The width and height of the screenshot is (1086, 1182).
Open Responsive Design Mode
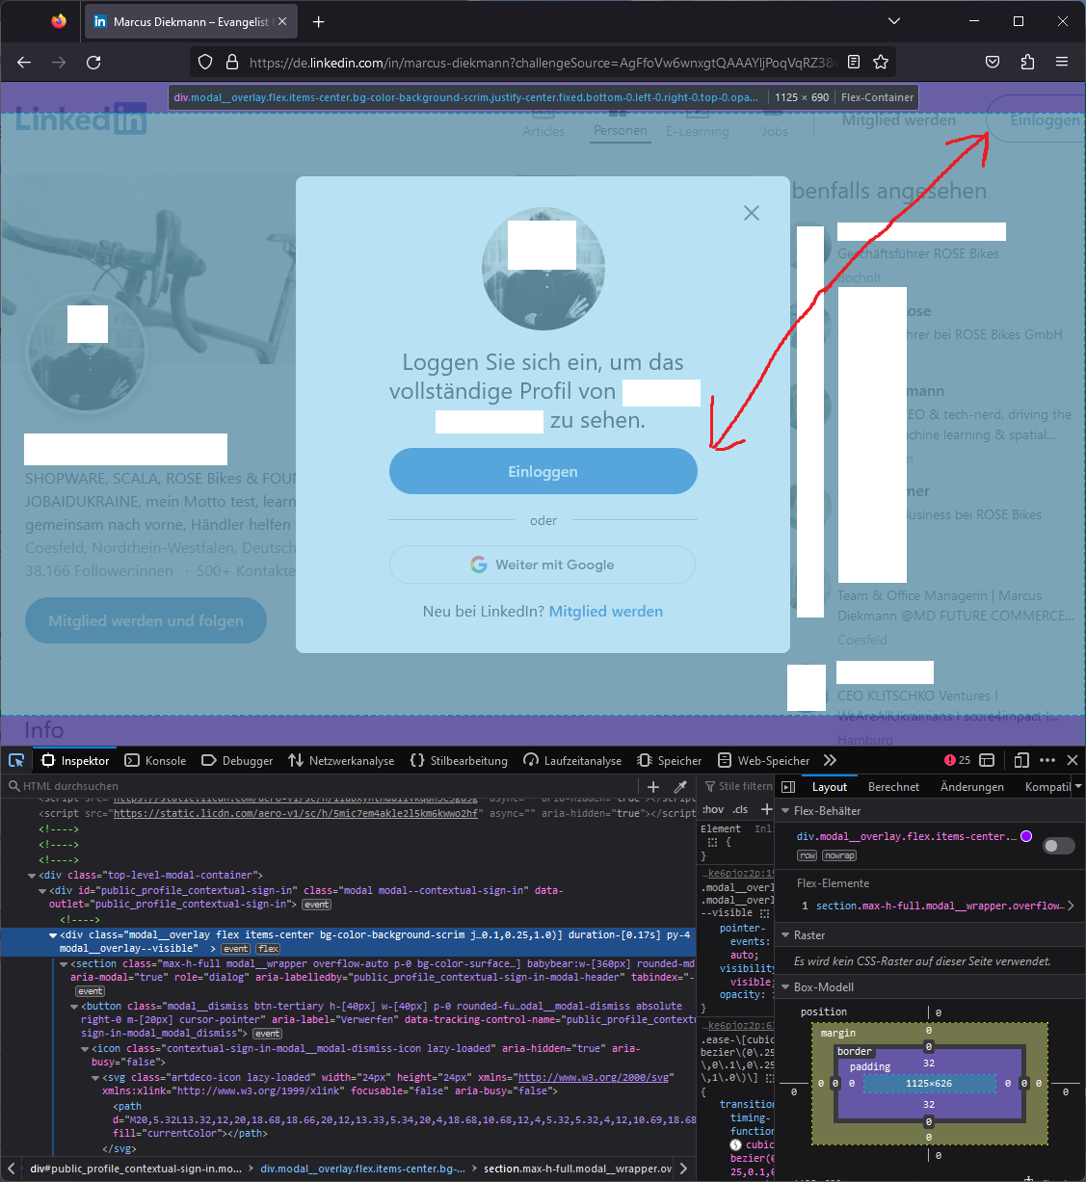tap(1020, 760)
